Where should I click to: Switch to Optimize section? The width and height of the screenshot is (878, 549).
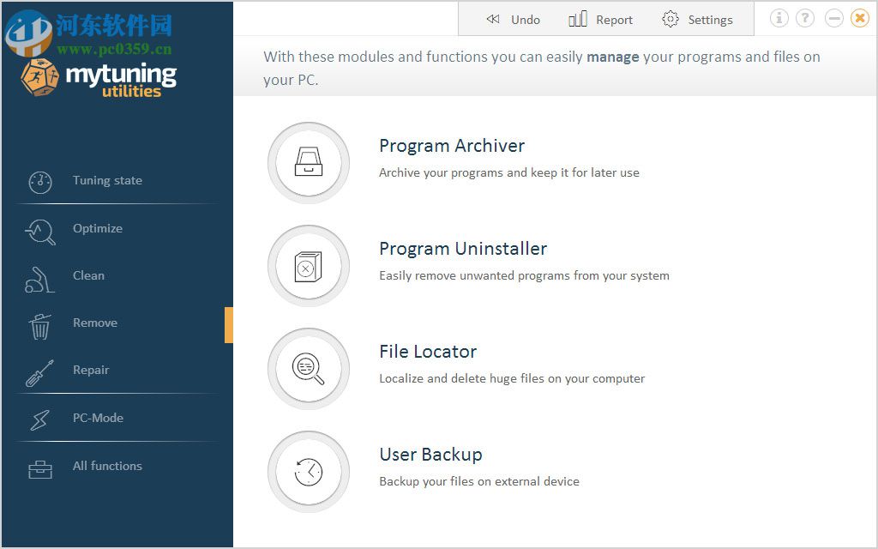click(x=98, y=228)
